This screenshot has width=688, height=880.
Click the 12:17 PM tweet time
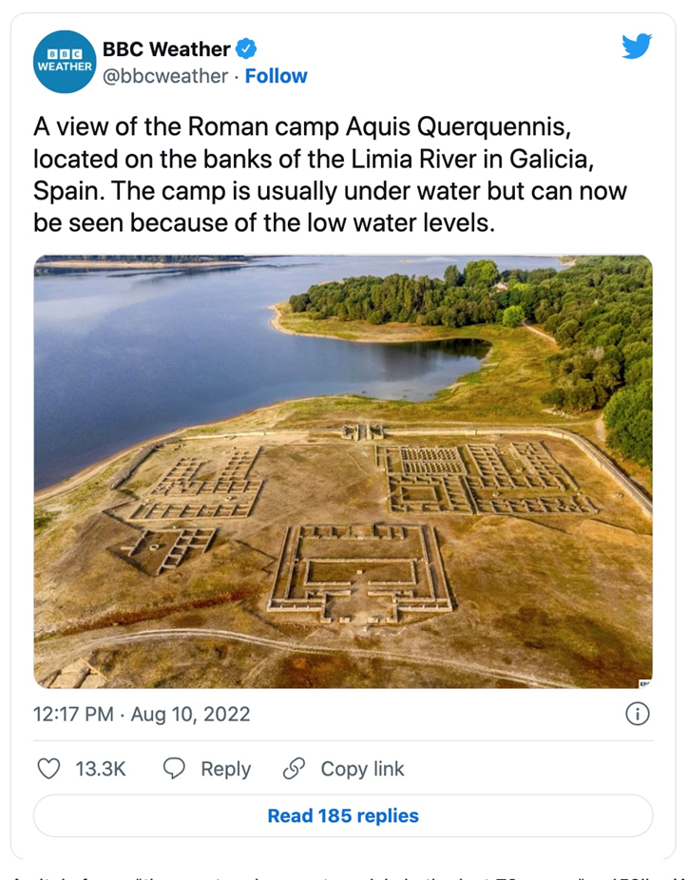click(75, 714)
